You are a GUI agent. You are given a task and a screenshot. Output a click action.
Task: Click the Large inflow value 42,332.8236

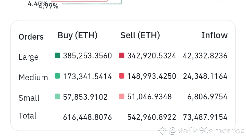[205, 56]
